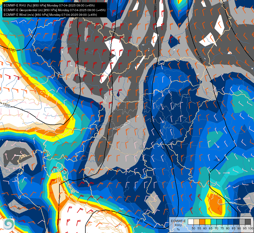This screenshot has width=254, height=233.
Task: Select the ECMWF-E Geopotential 850 hPa title line
Action: coord(54,10)
